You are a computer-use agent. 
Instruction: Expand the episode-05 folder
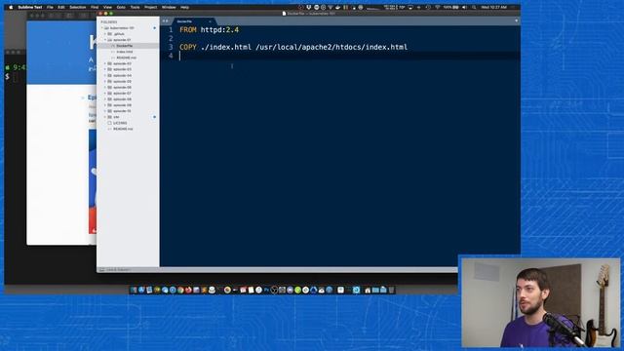105,81
